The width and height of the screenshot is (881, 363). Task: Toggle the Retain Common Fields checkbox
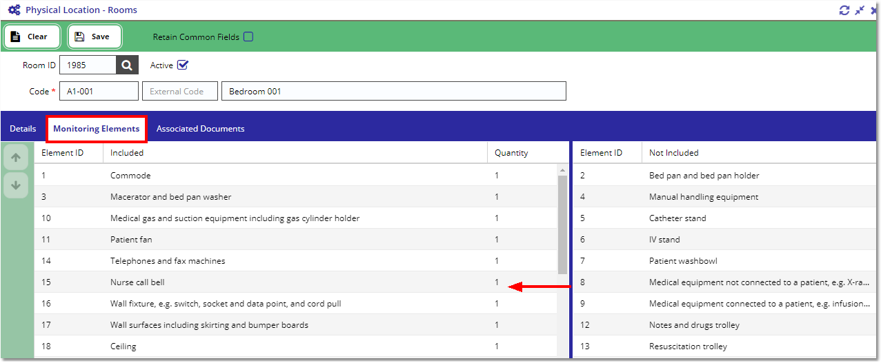[x=248, y=37]
